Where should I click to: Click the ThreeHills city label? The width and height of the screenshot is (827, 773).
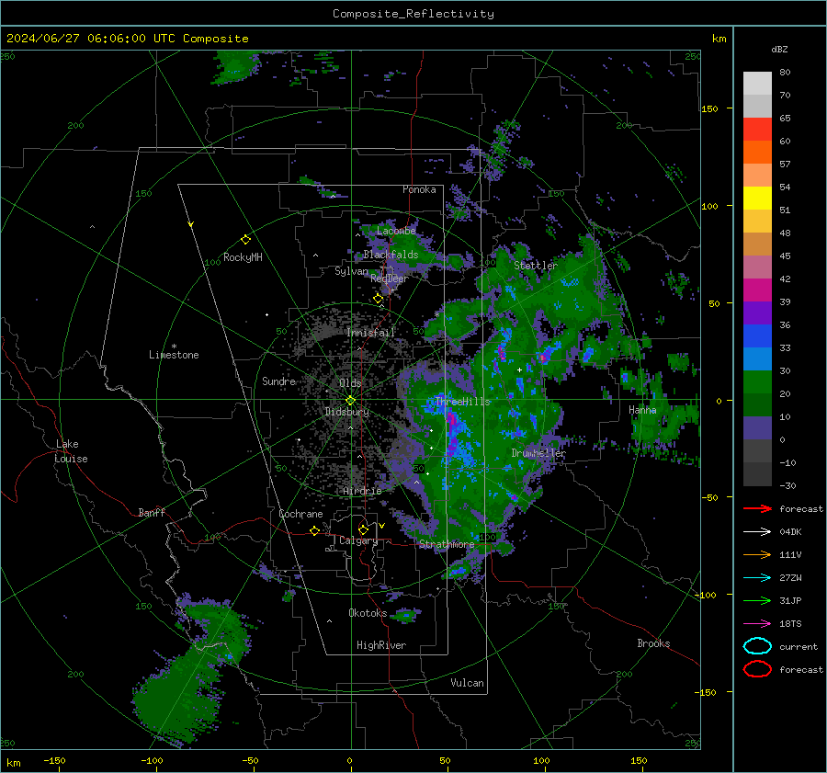coord(462,402)
